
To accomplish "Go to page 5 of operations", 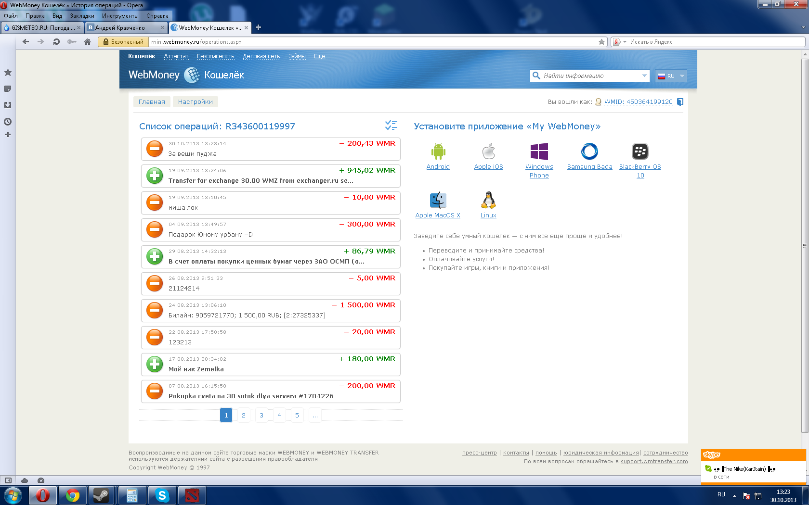I will 297,415.
